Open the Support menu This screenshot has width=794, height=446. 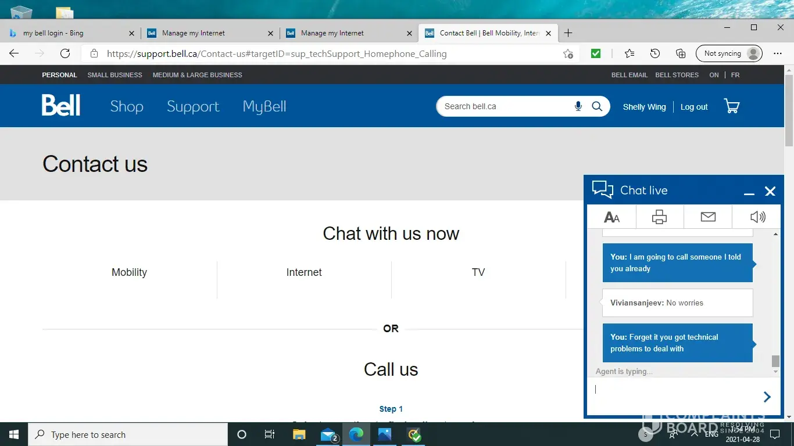tap(193, 106)
